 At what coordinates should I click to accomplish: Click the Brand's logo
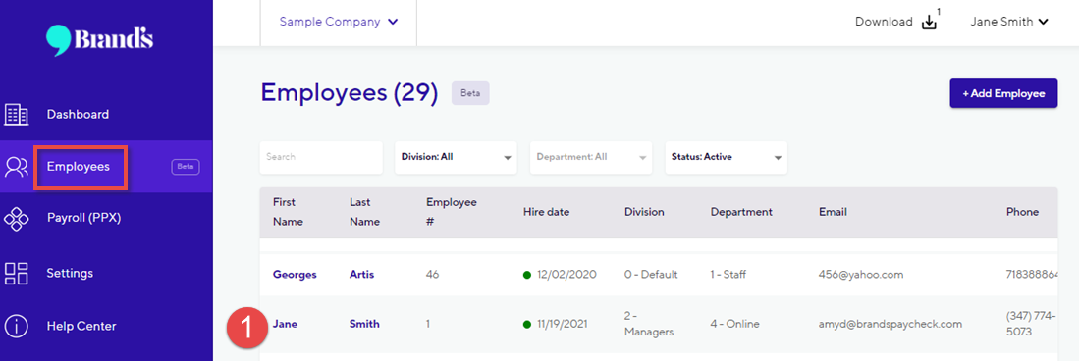(x=99, y=40)
